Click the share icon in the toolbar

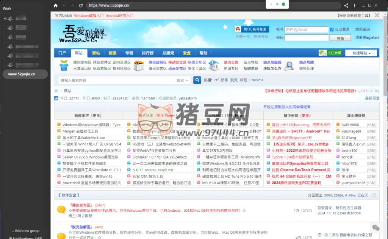click(x=346, y=6)
